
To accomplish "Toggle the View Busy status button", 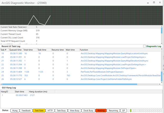I will point(74,110).
